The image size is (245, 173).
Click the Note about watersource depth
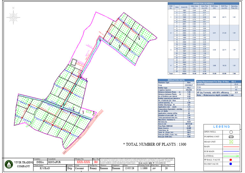(x=215, y=95)
